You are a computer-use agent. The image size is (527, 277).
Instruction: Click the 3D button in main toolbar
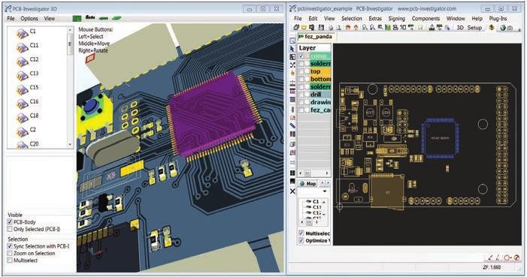pyautogui.click(x=460, y=28)
